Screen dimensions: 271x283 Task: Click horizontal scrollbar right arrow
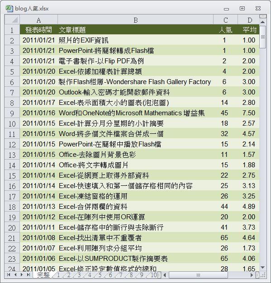point(252,275)
